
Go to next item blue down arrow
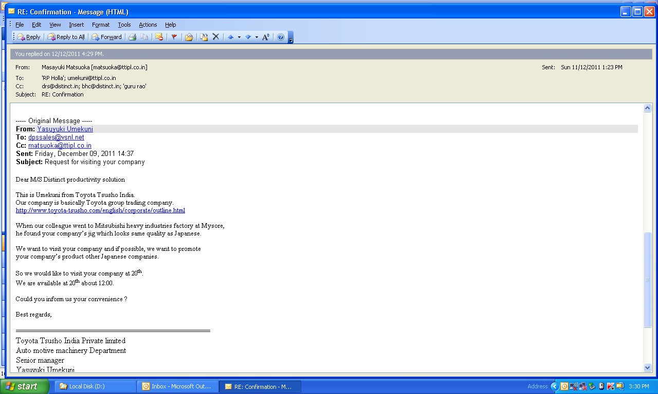pyautogui.click(x=248, y=37)
